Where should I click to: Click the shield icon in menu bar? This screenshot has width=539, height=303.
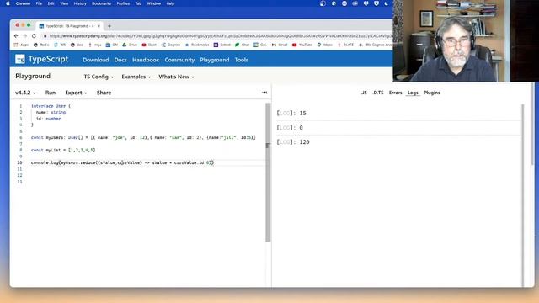click(376, 3)
